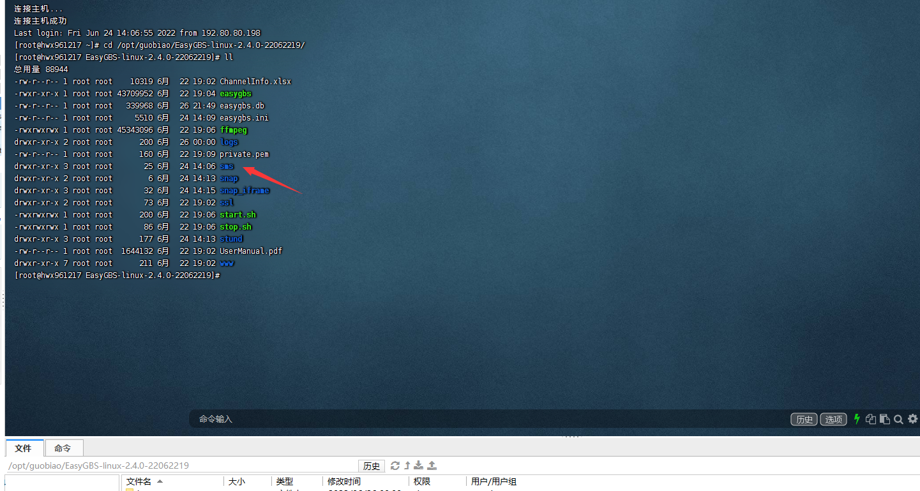Open terminal settings gear icon
The width and height of the screenshot is (920, 491).
(x=913, y=419)
